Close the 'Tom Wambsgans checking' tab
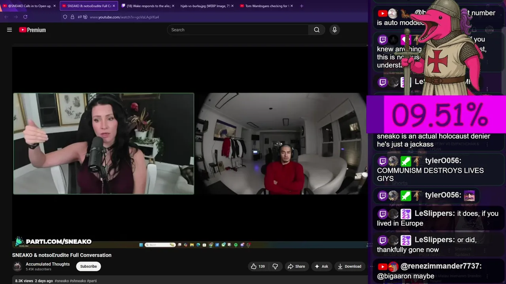The height and width of the screenshot is (284, 506). coord(291,6)
